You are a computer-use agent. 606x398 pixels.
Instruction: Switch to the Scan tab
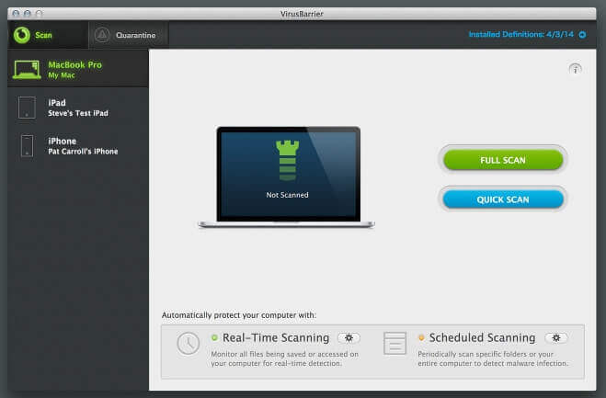coord(48,35)
